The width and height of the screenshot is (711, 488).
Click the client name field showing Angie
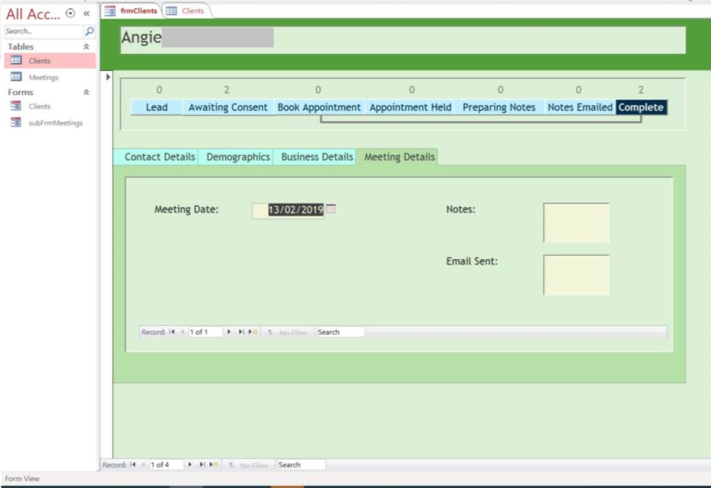(x=402, y=40)
